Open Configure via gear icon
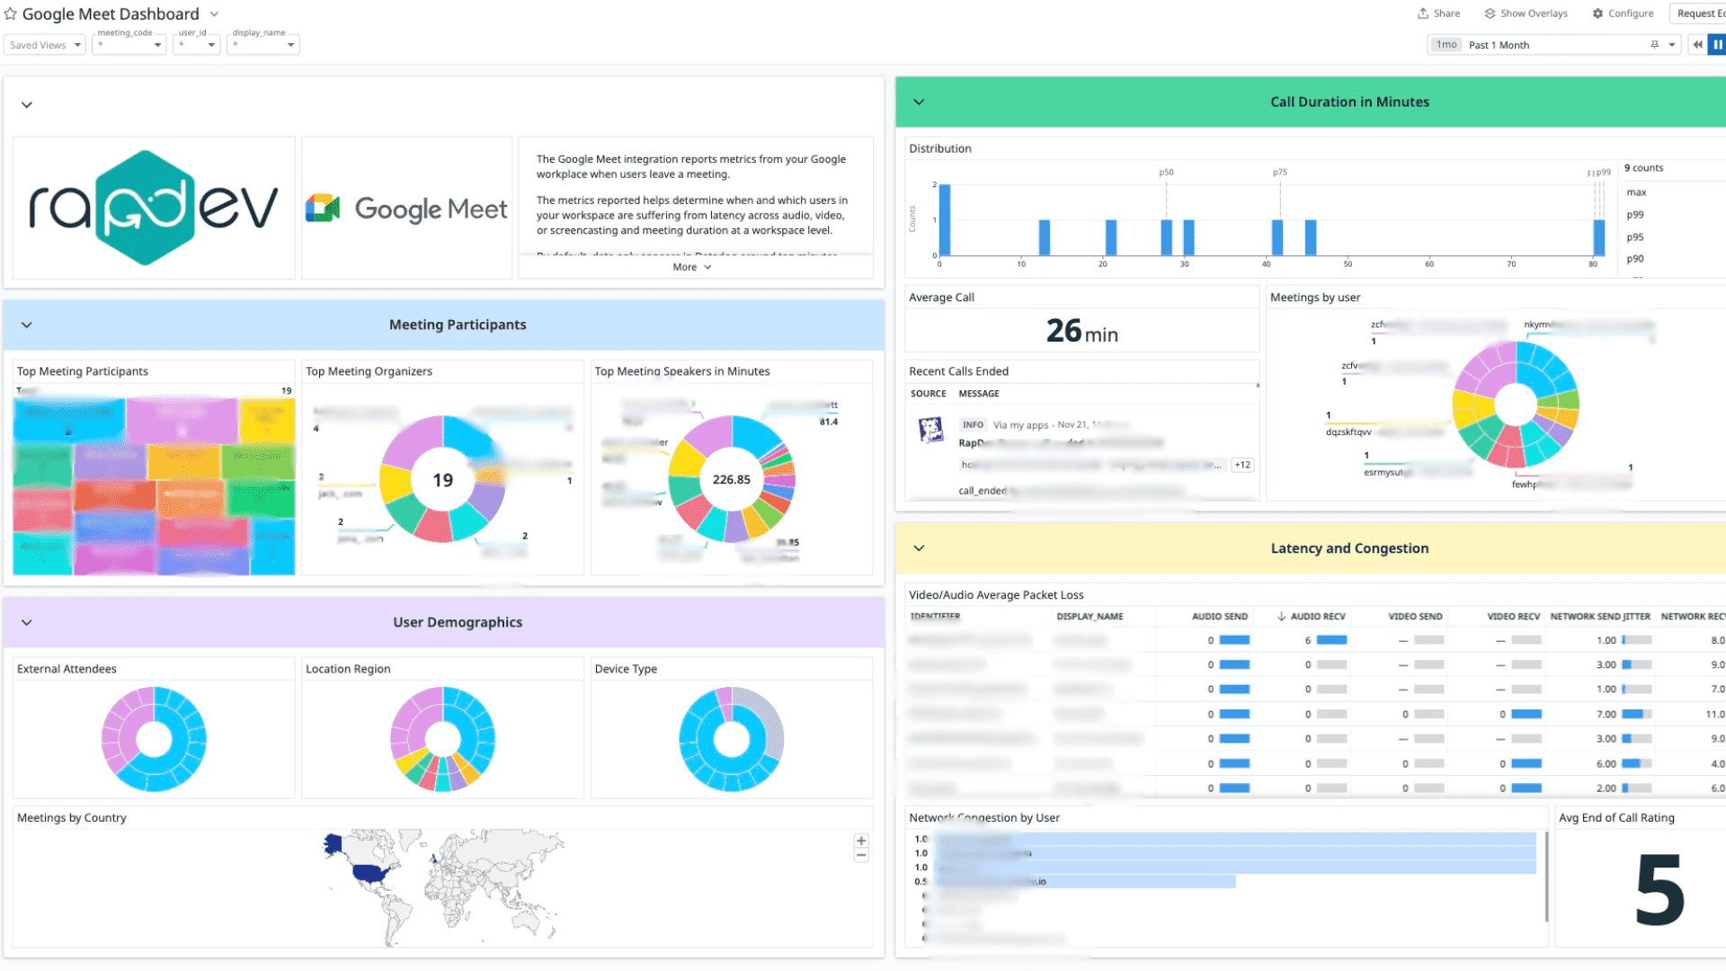 point(1597,13)
